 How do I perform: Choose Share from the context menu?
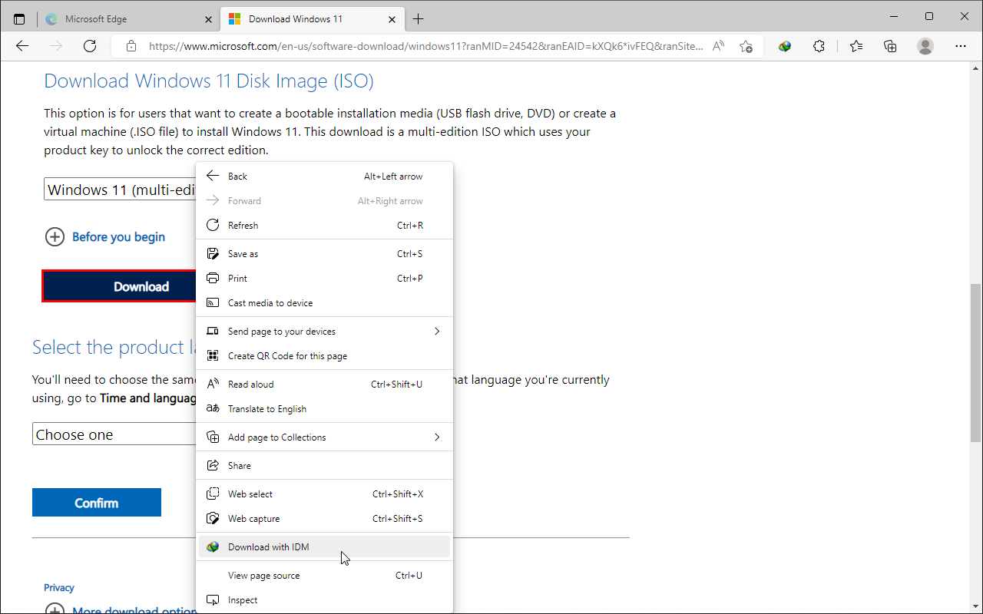324,466
